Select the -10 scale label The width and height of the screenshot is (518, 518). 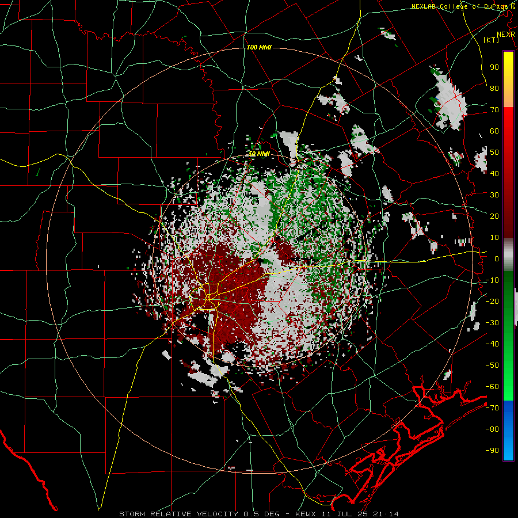coord(492,280)
